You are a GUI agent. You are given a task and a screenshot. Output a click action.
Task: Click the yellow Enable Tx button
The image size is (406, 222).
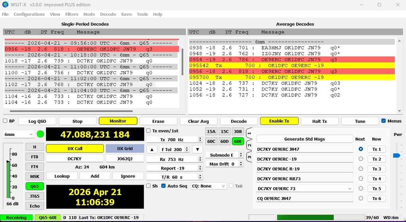(279, 121)
